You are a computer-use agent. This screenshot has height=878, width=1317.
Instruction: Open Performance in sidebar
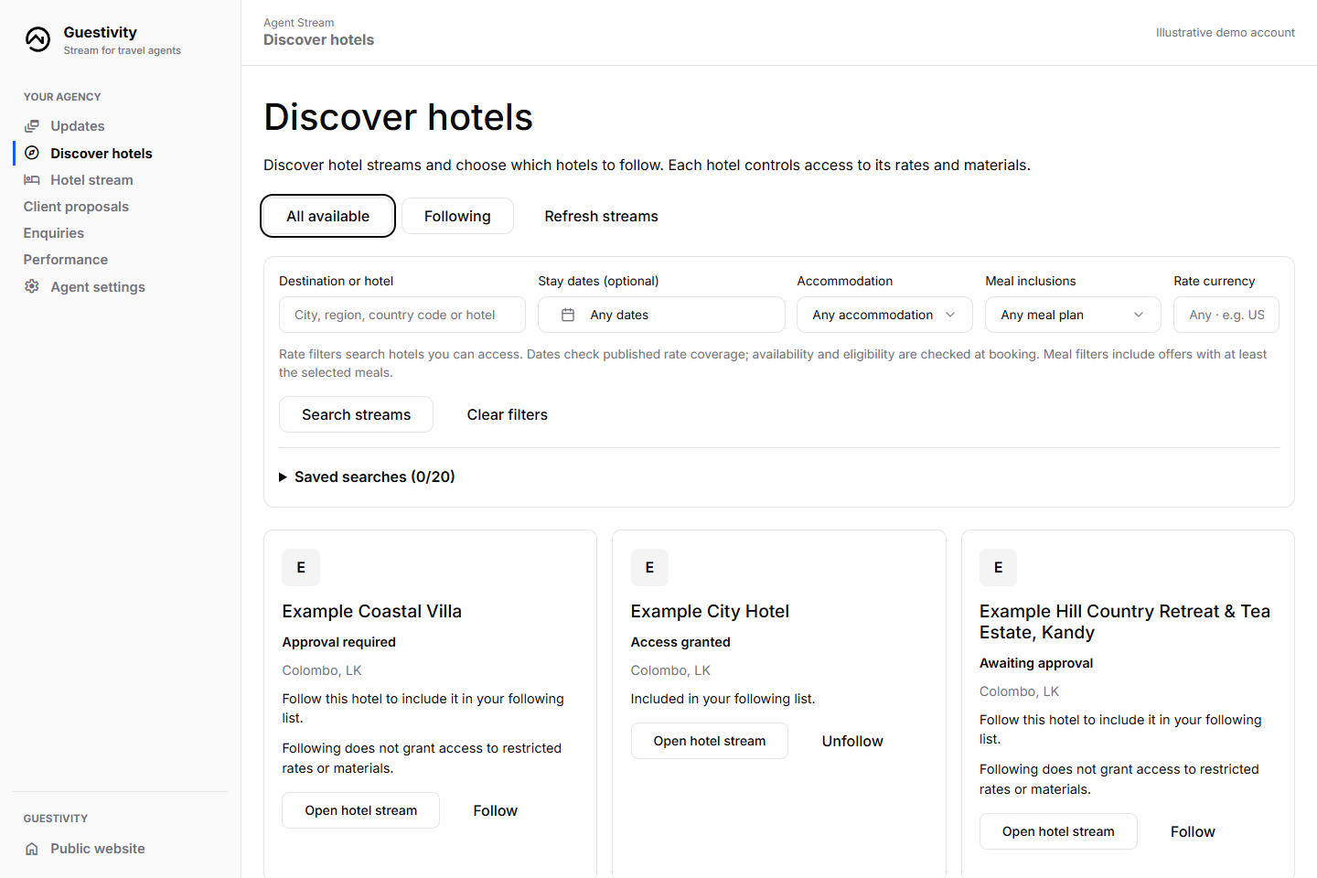(66, 260)
